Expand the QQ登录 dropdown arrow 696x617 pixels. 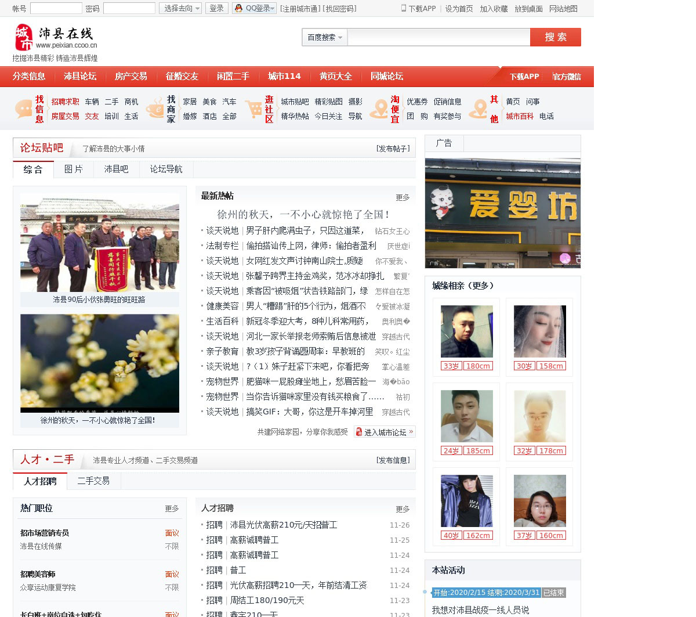273,8
